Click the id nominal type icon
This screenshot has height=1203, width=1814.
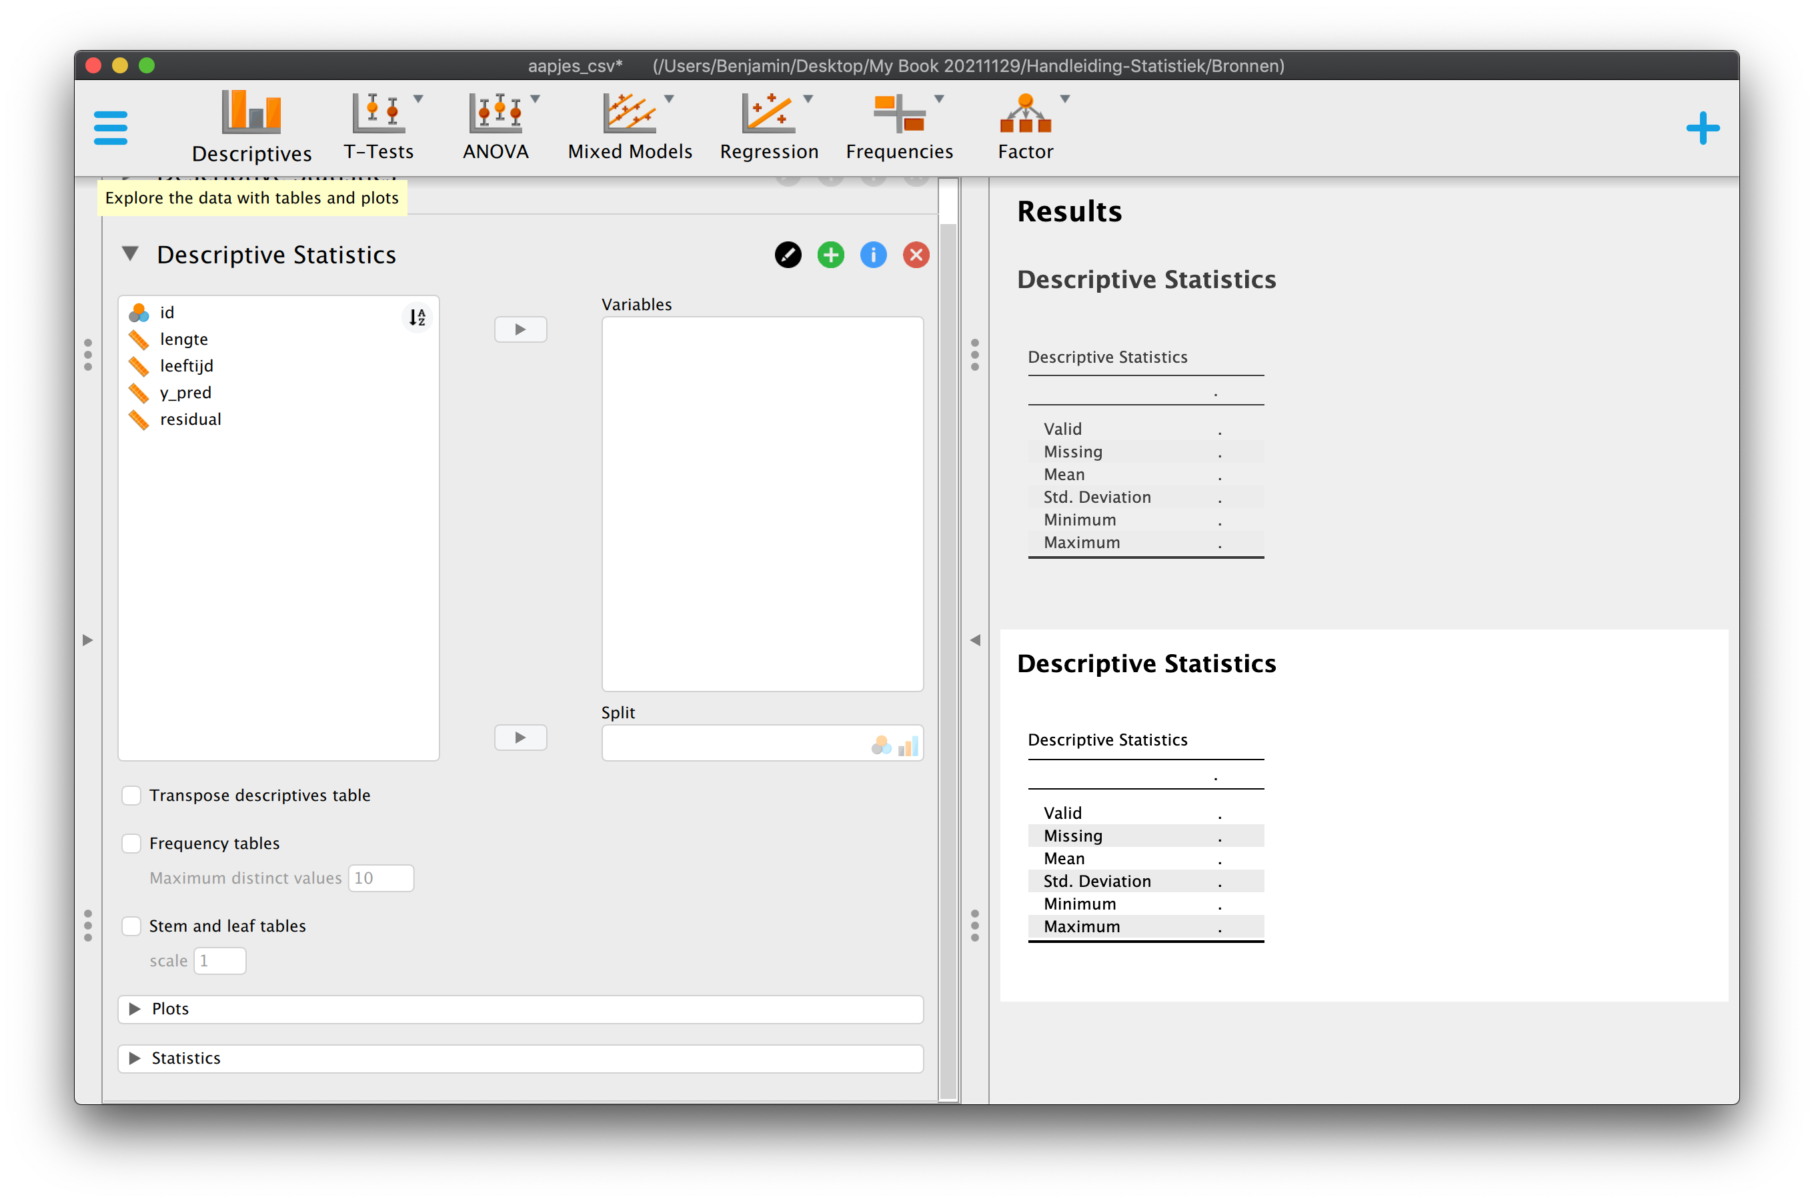tap(139, 312)
